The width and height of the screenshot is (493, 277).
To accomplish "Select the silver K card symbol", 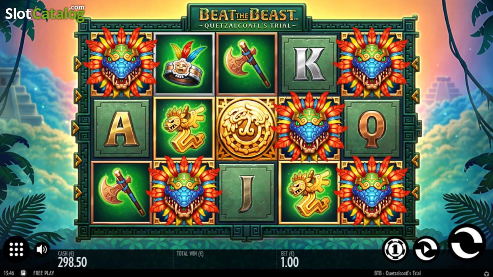I will click(309, 64).
